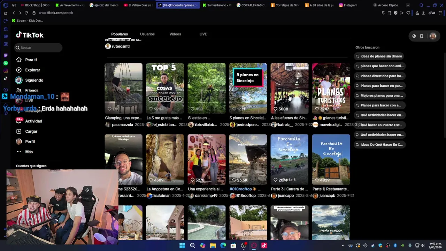Viewport: 446px width, 251px height.
Task: Search suggestion 'planes que hacer con ami...'
Action: pyautogui.click(x=379, y=66)
